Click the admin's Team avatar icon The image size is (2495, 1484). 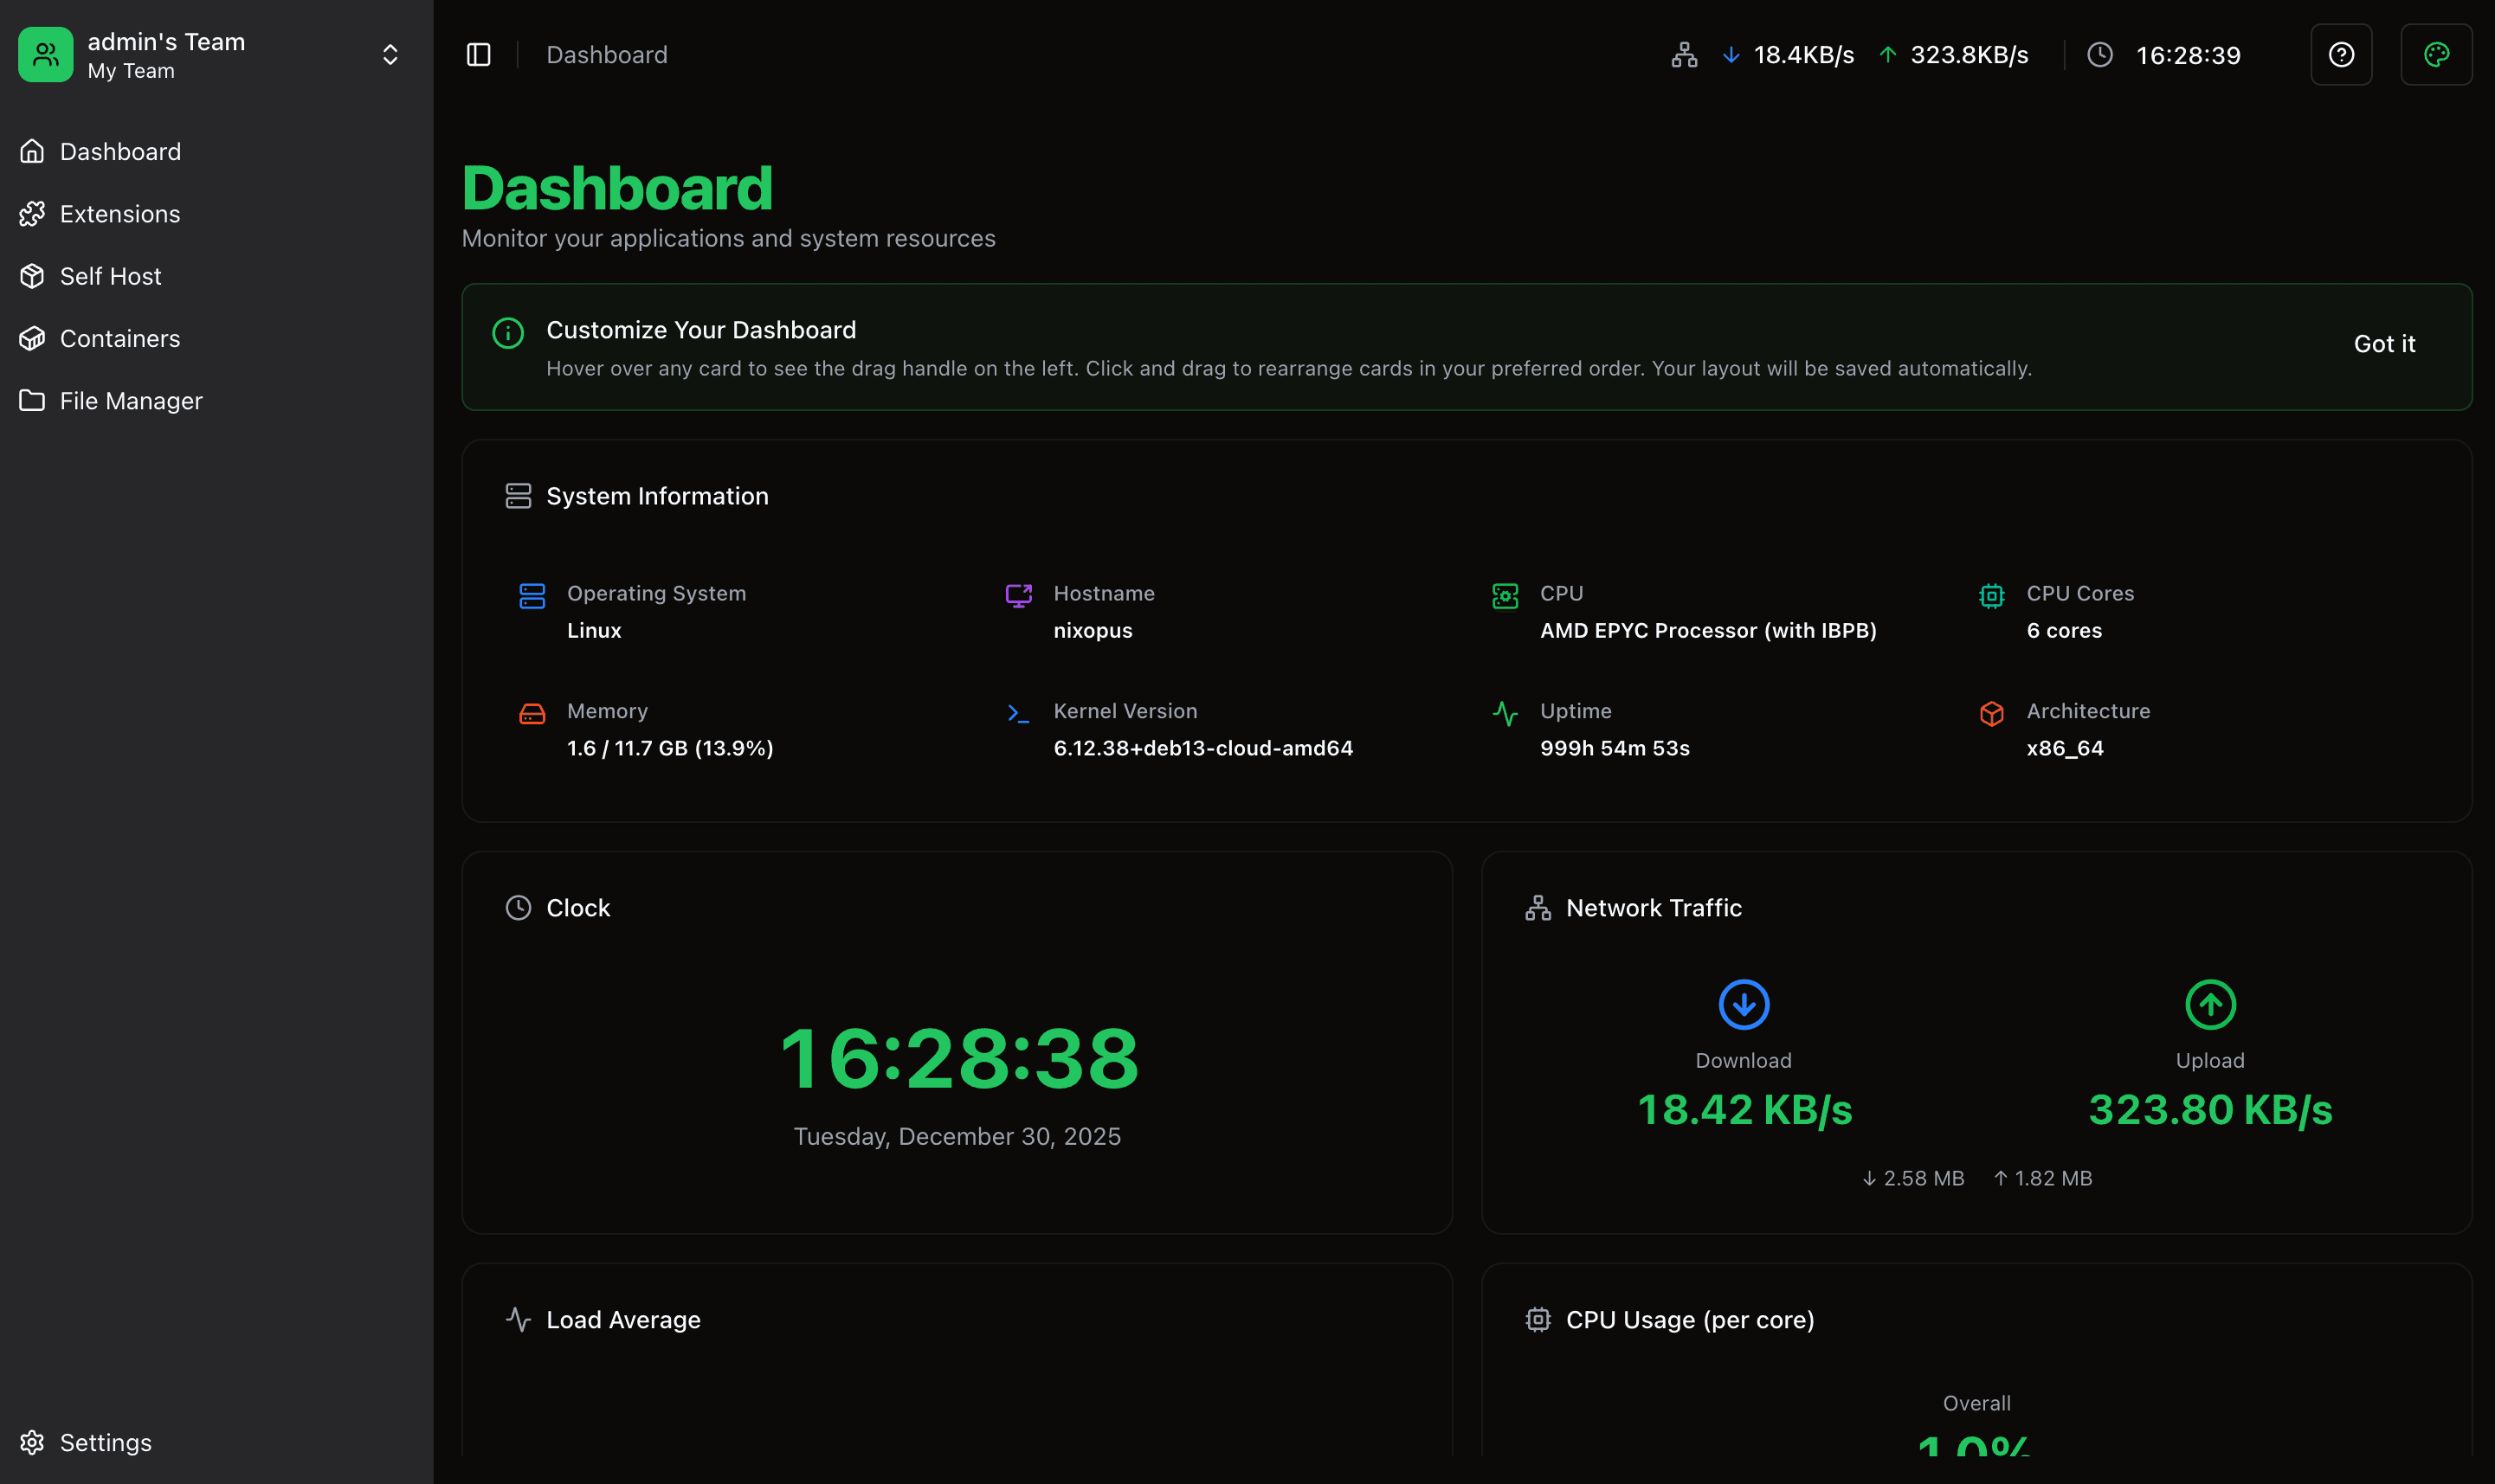pyautogui.click(x=45, y=54)
